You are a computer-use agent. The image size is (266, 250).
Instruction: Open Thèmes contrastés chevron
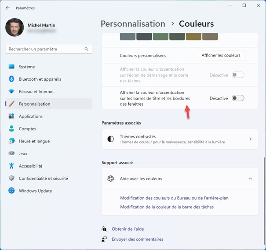[x=250, y=139]
